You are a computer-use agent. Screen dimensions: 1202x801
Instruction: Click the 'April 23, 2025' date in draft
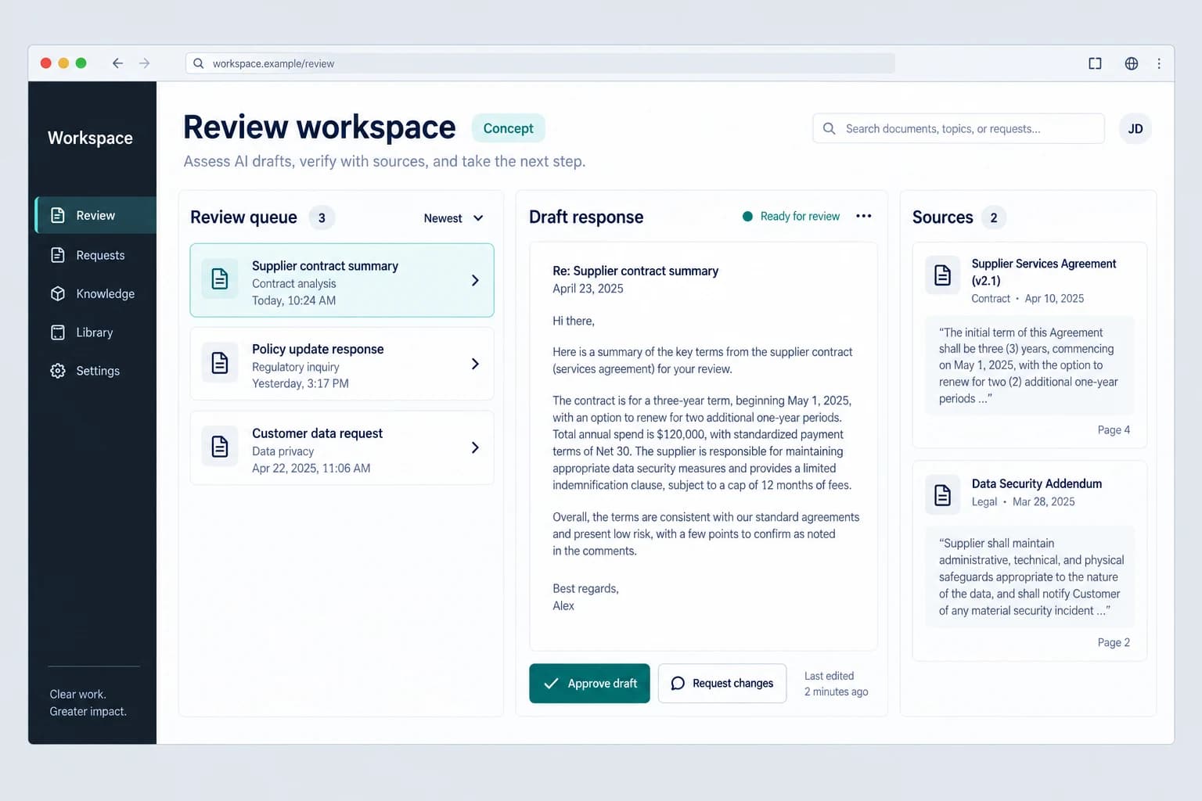click(x=588, y=289)
